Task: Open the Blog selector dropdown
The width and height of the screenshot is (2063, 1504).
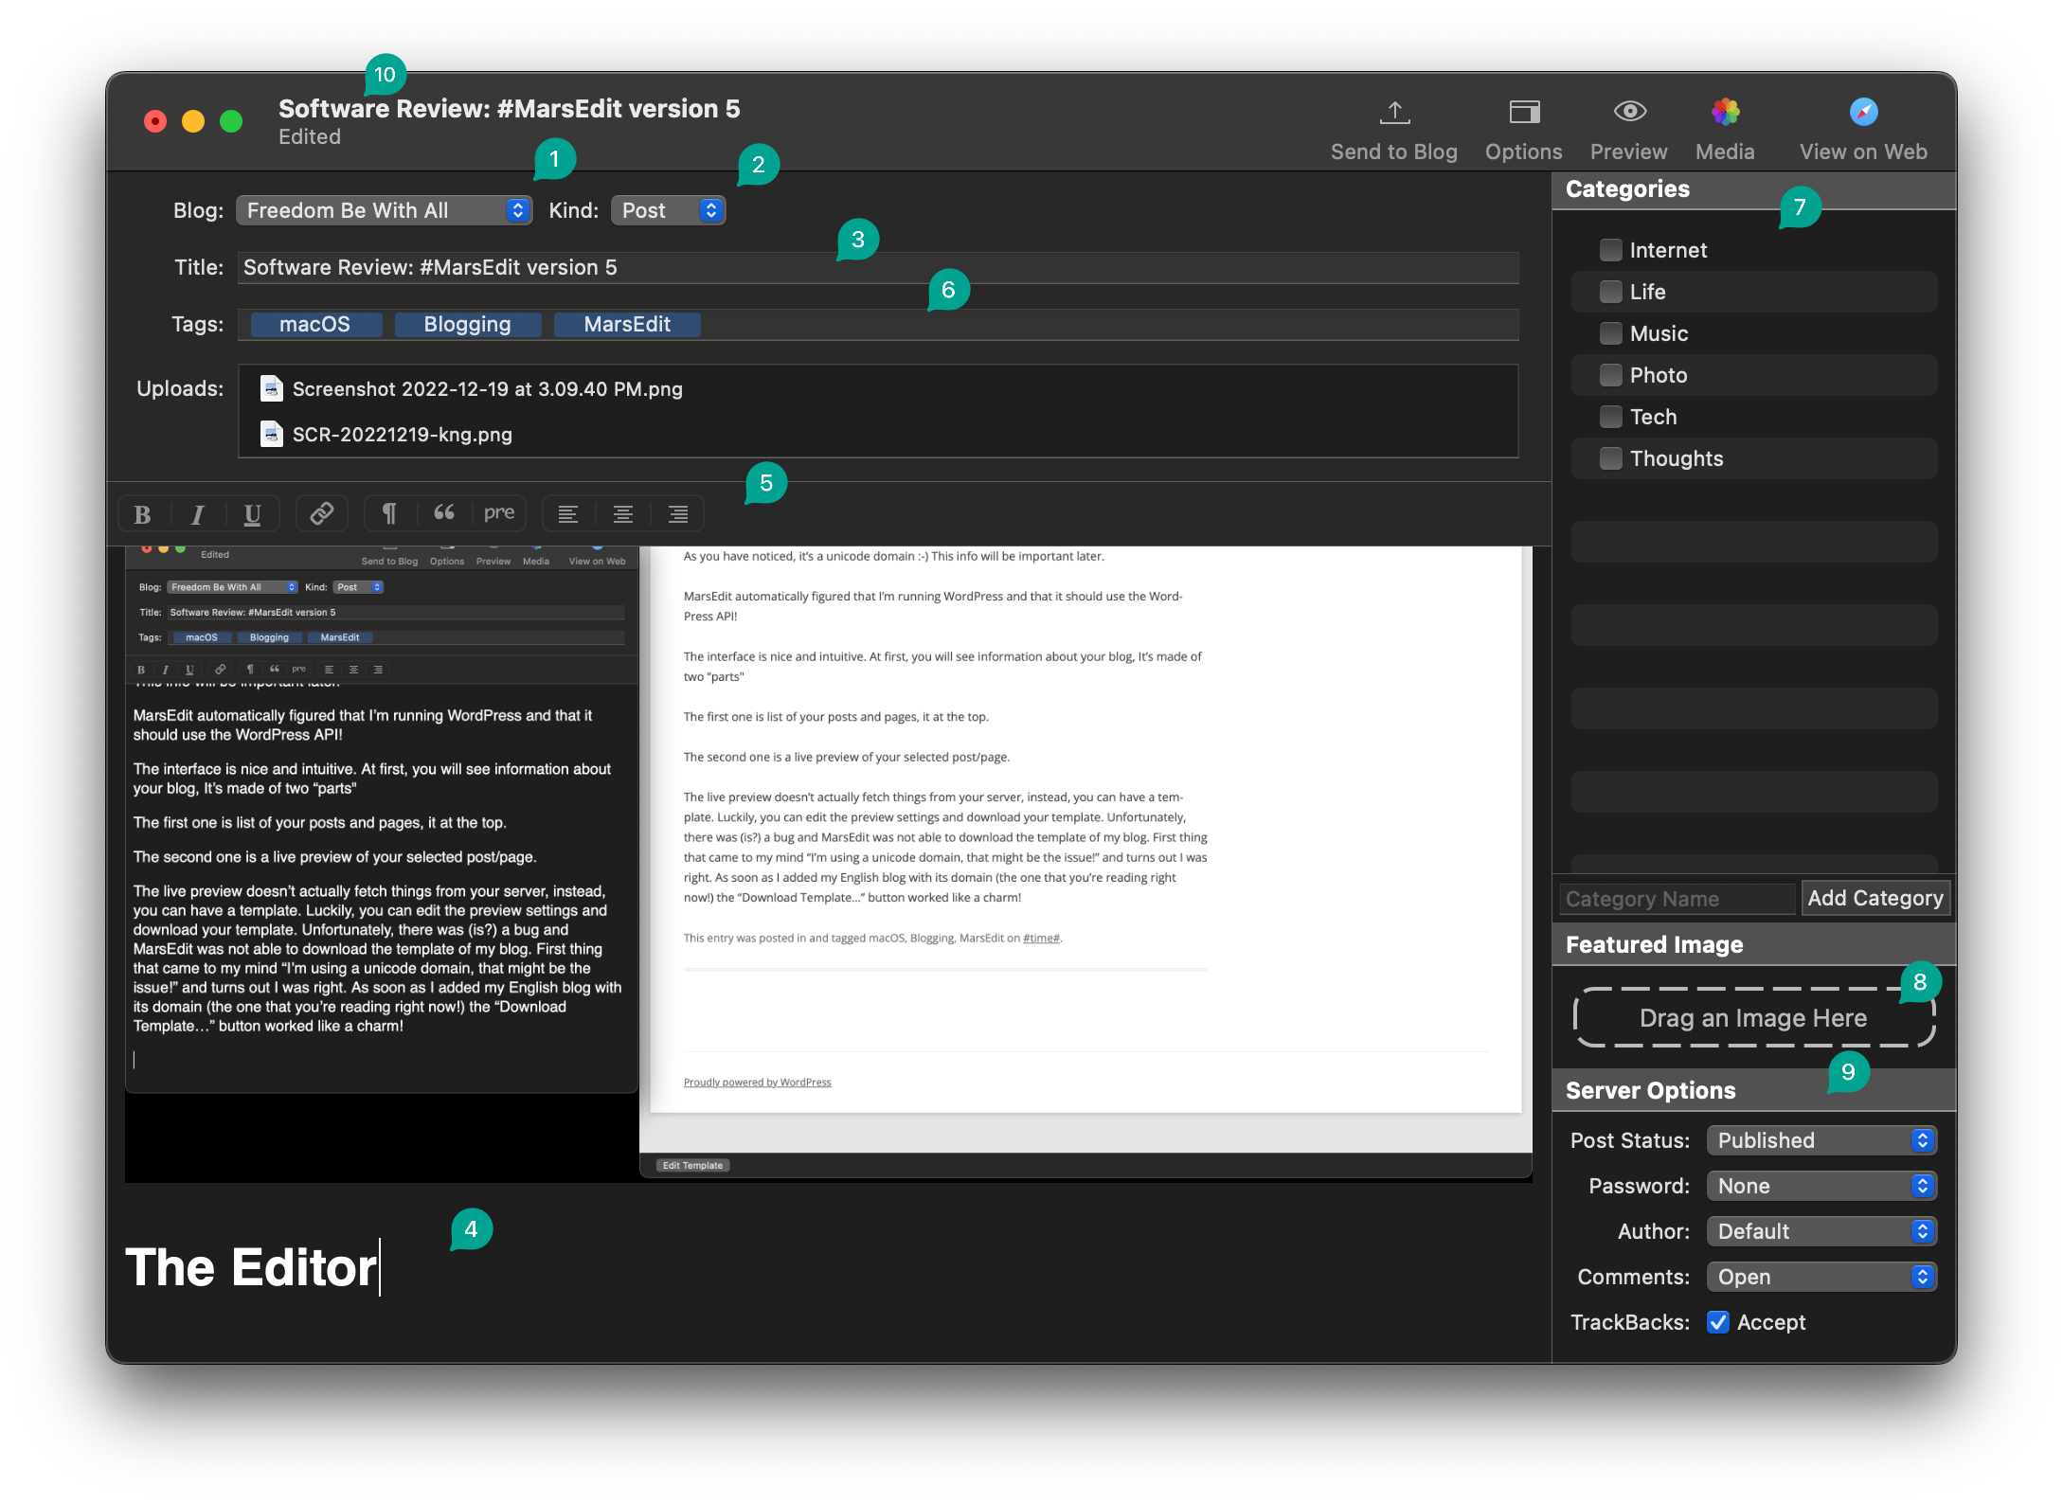Action: [381, 208]
